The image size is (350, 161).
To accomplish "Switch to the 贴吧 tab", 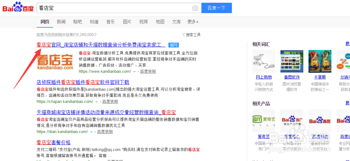I will [77, 22].
